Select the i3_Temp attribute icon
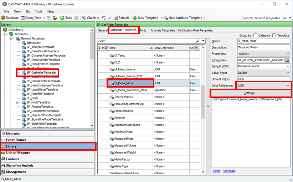Image resolution: width=293 pixels, height=182 pixels. (x=111, y=56)
